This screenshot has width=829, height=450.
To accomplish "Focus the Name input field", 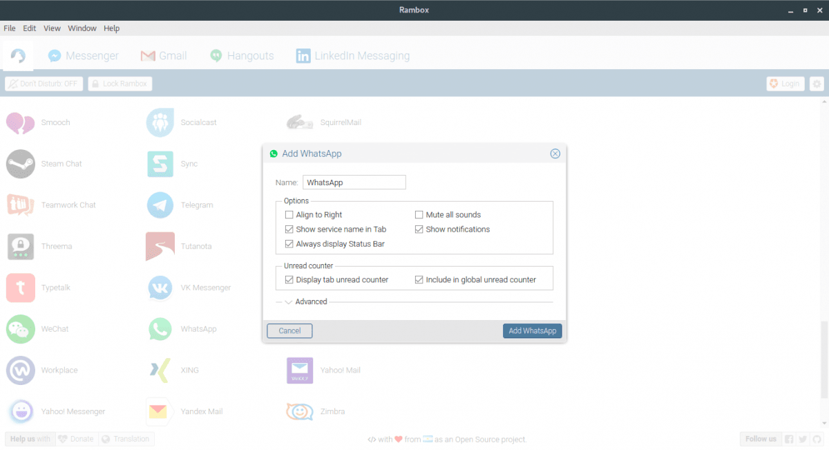I will point(354,182).
